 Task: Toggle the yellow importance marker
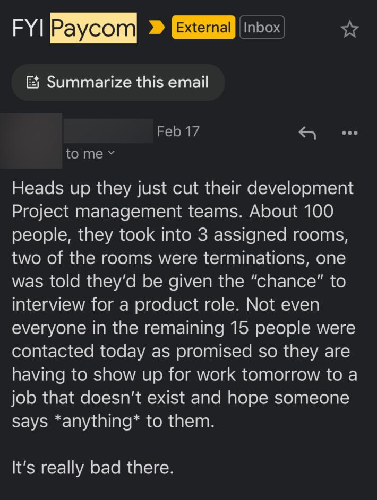156,28
